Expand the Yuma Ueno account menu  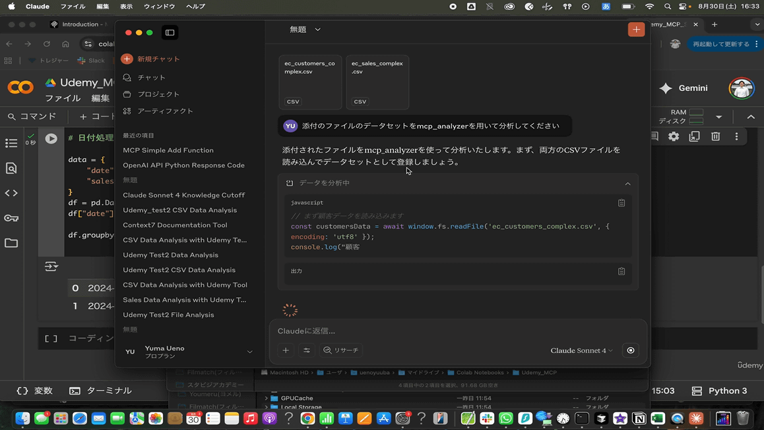pos(249,352)
